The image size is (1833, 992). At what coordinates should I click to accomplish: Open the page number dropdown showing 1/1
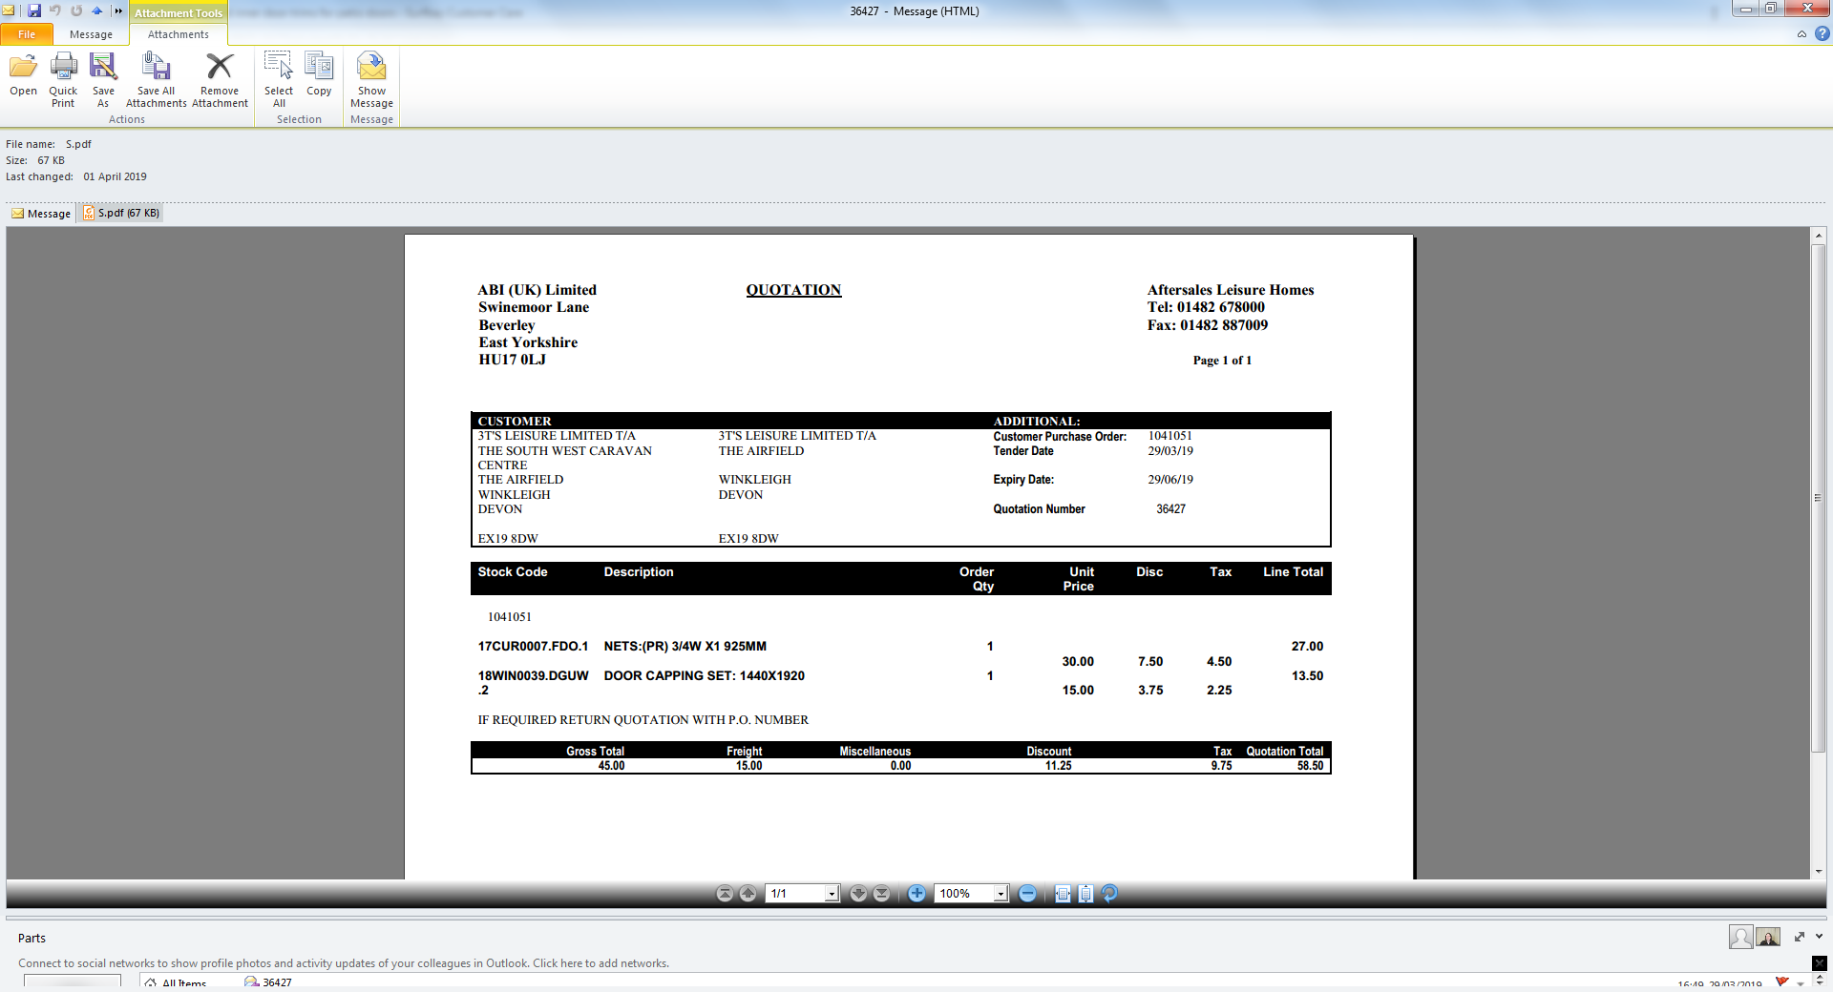[832, 894]
